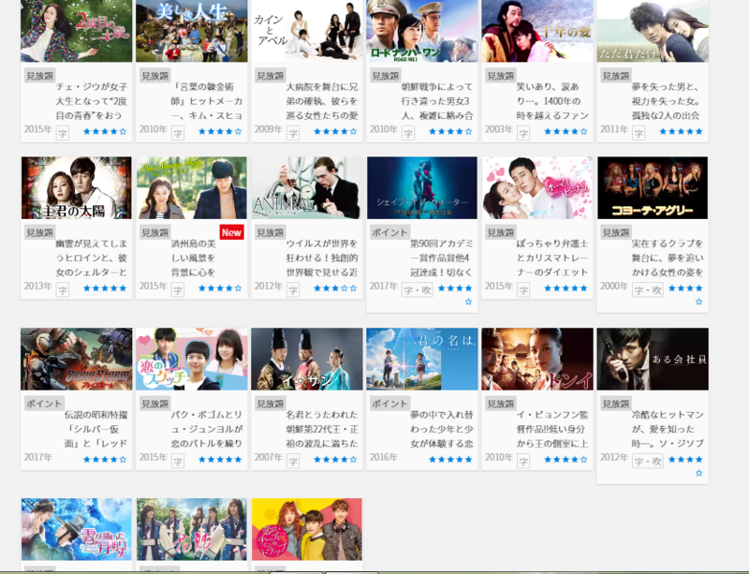Open the yellow-background Cheese in the Trap poster
This screenshot has width=749, height=574.
(x=307, y=529)
